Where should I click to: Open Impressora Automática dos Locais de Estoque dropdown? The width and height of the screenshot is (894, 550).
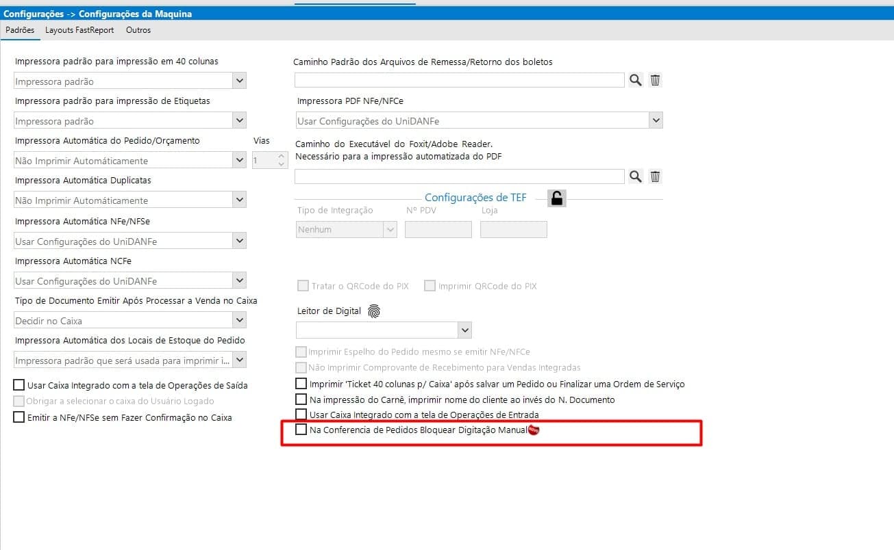click(239, 360)
